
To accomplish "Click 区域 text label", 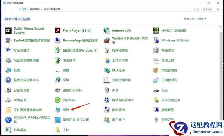I will tap(66, 80).
